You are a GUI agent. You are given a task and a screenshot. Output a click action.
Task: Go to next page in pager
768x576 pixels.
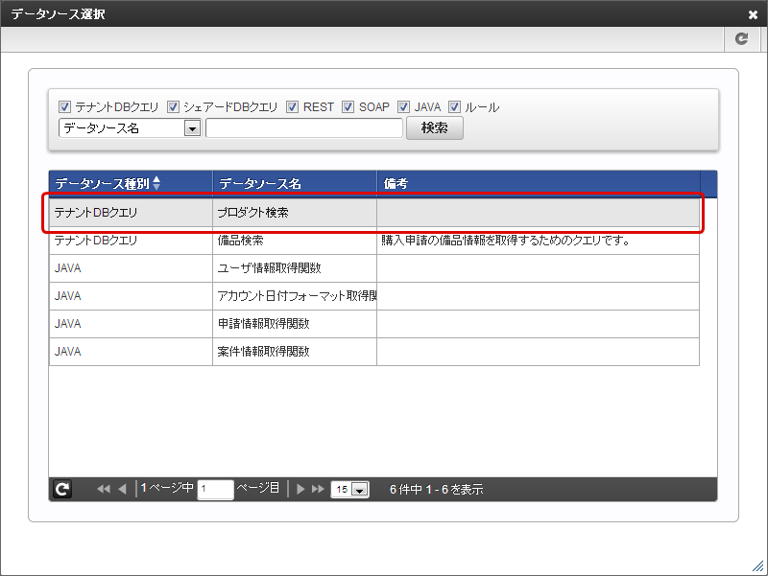(x=300, y=489)
